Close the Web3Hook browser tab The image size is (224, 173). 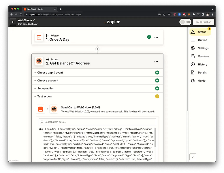pyautogui.click(x=55, y=9)
